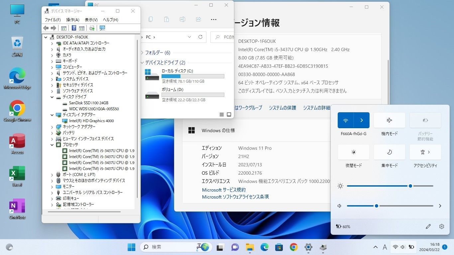Open the 表示(V) menu

[x=91, y=20]
